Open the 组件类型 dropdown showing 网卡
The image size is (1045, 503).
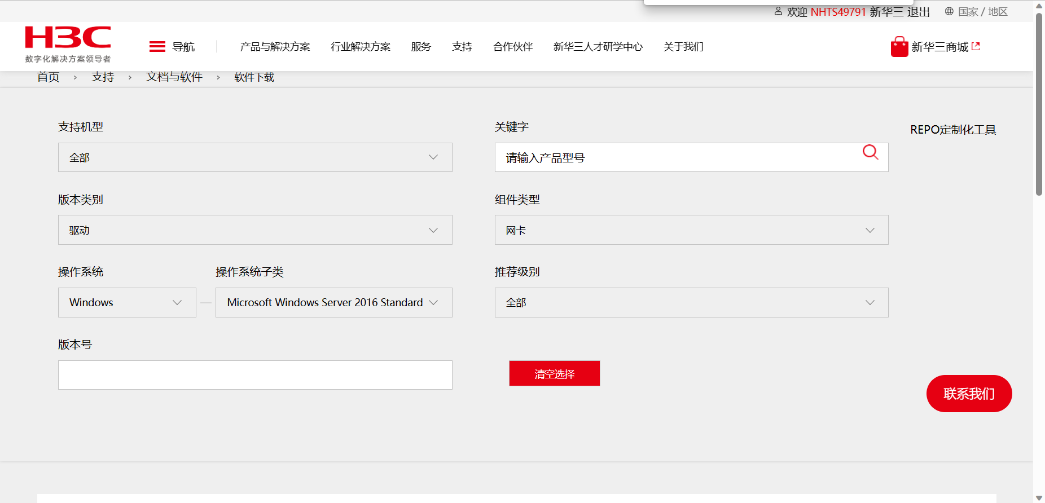tap(691, 230)
